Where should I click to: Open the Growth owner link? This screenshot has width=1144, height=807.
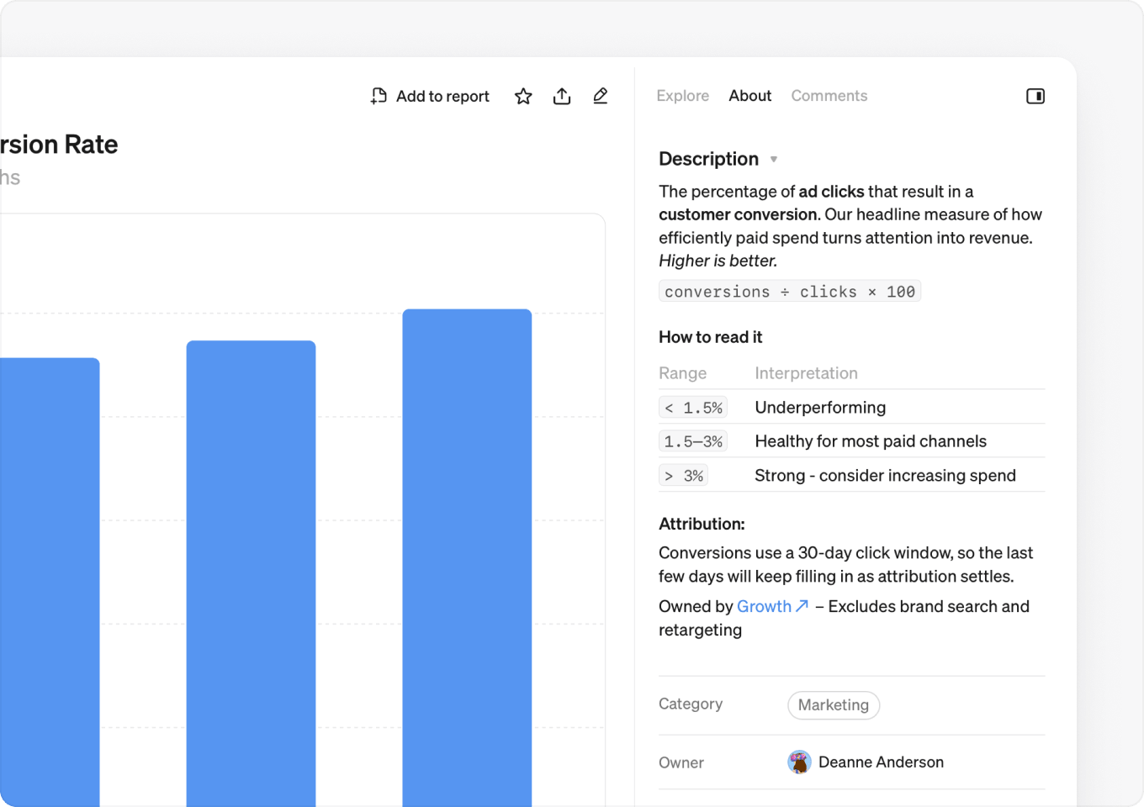point(773,607)
